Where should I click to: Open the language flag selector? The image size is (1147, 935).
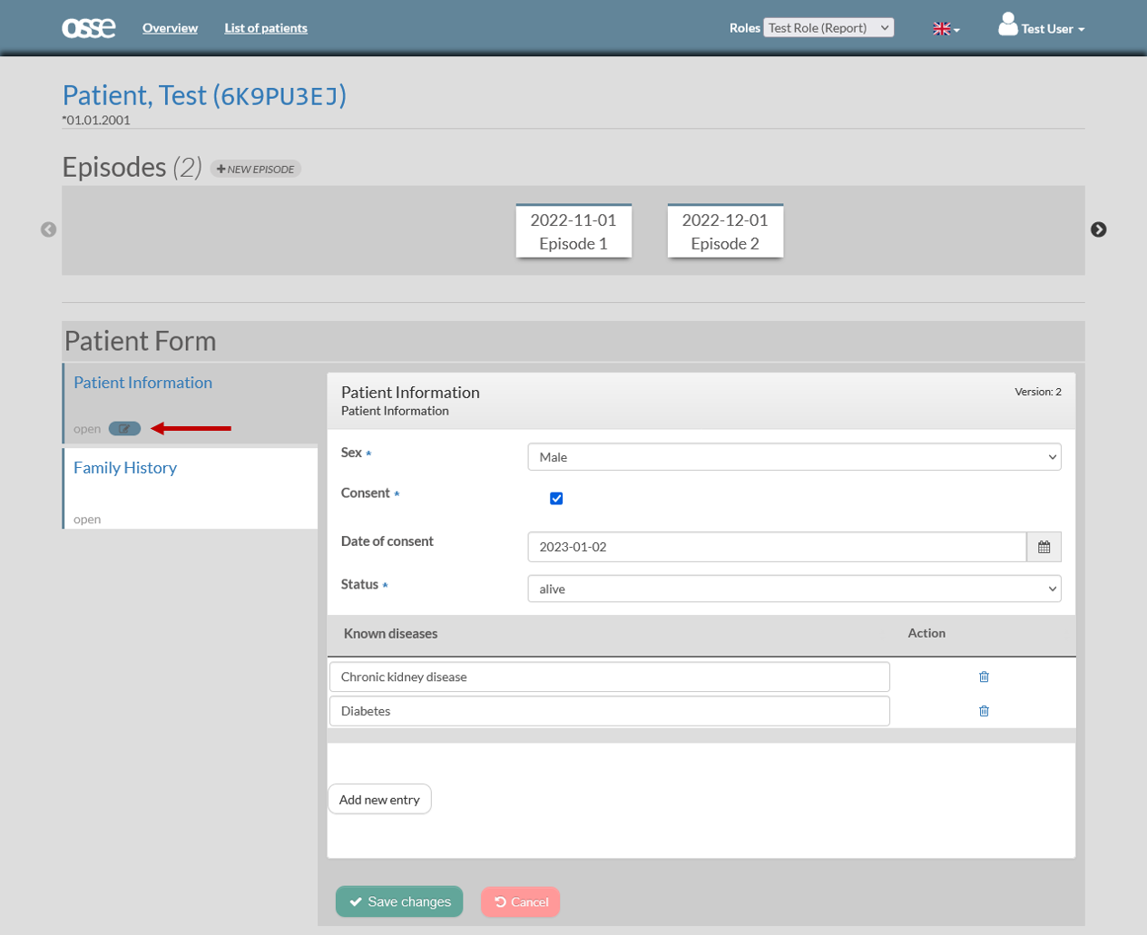(946, 29)
